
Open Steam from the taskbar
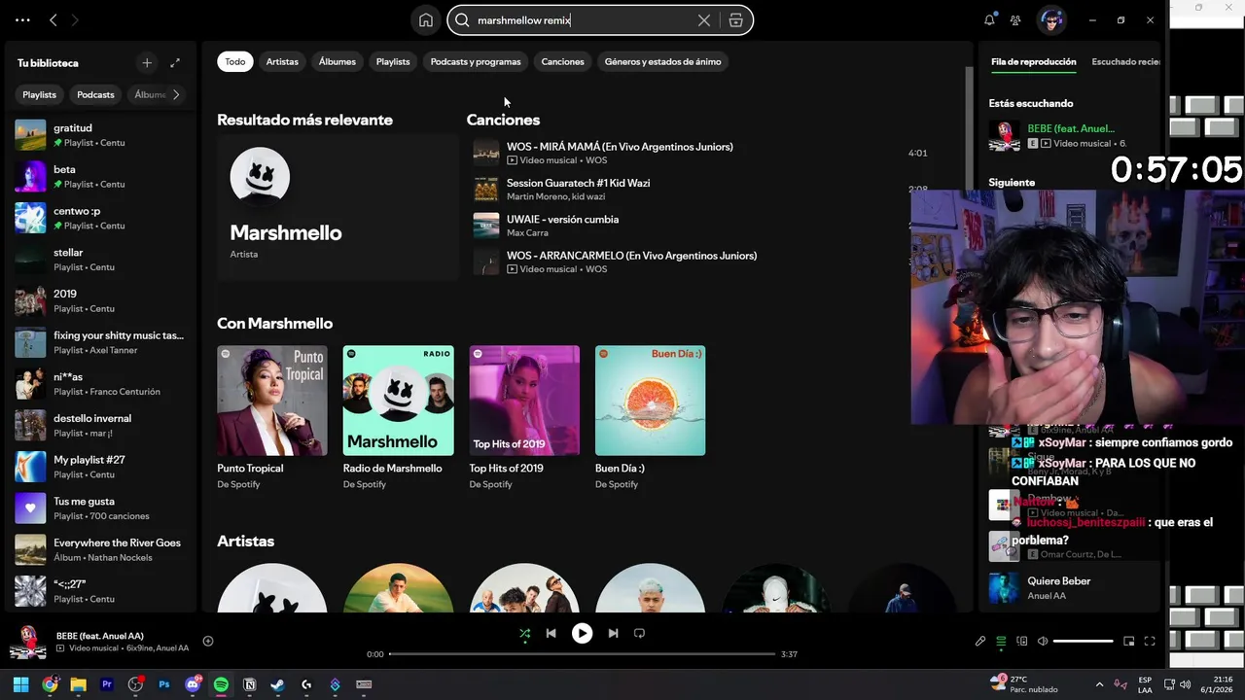[278, 684]
